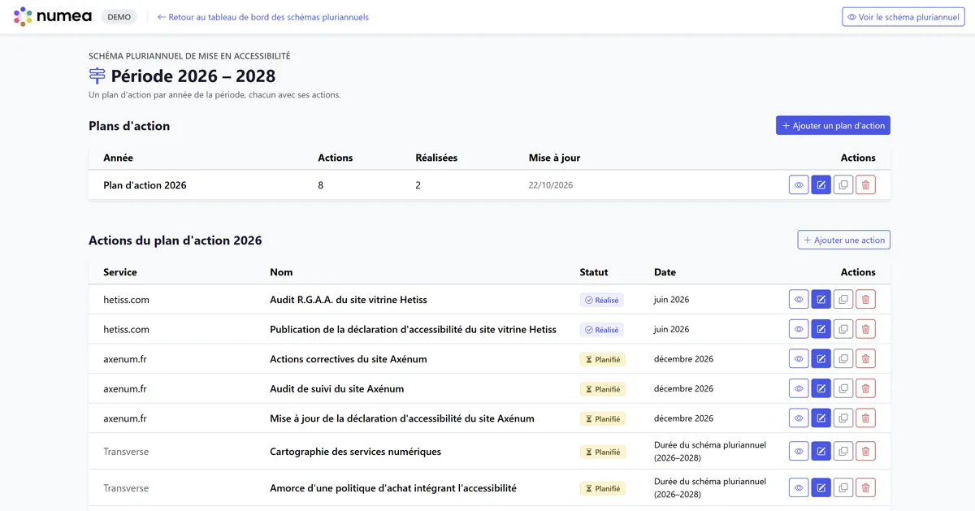Edit the Publication de la déclaration Hetiss action
Viewport: 975px width, 511px height.
coord(821,329)
